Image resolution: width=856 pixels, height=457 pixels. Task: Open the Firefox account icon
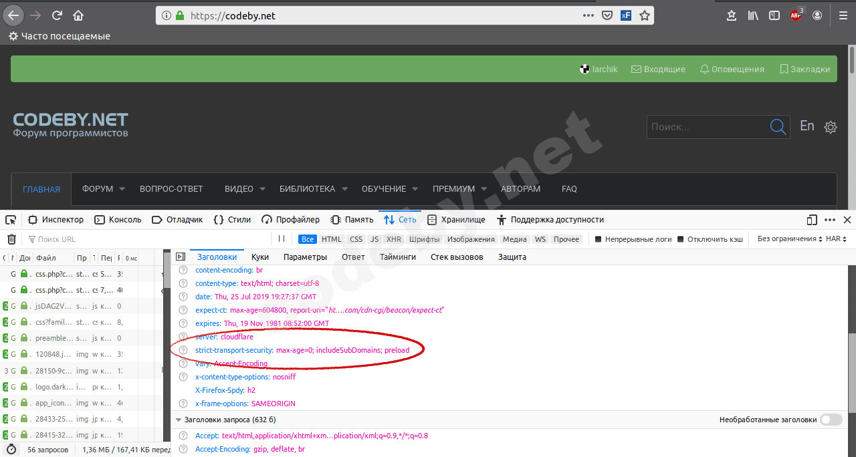coord(817,15)
